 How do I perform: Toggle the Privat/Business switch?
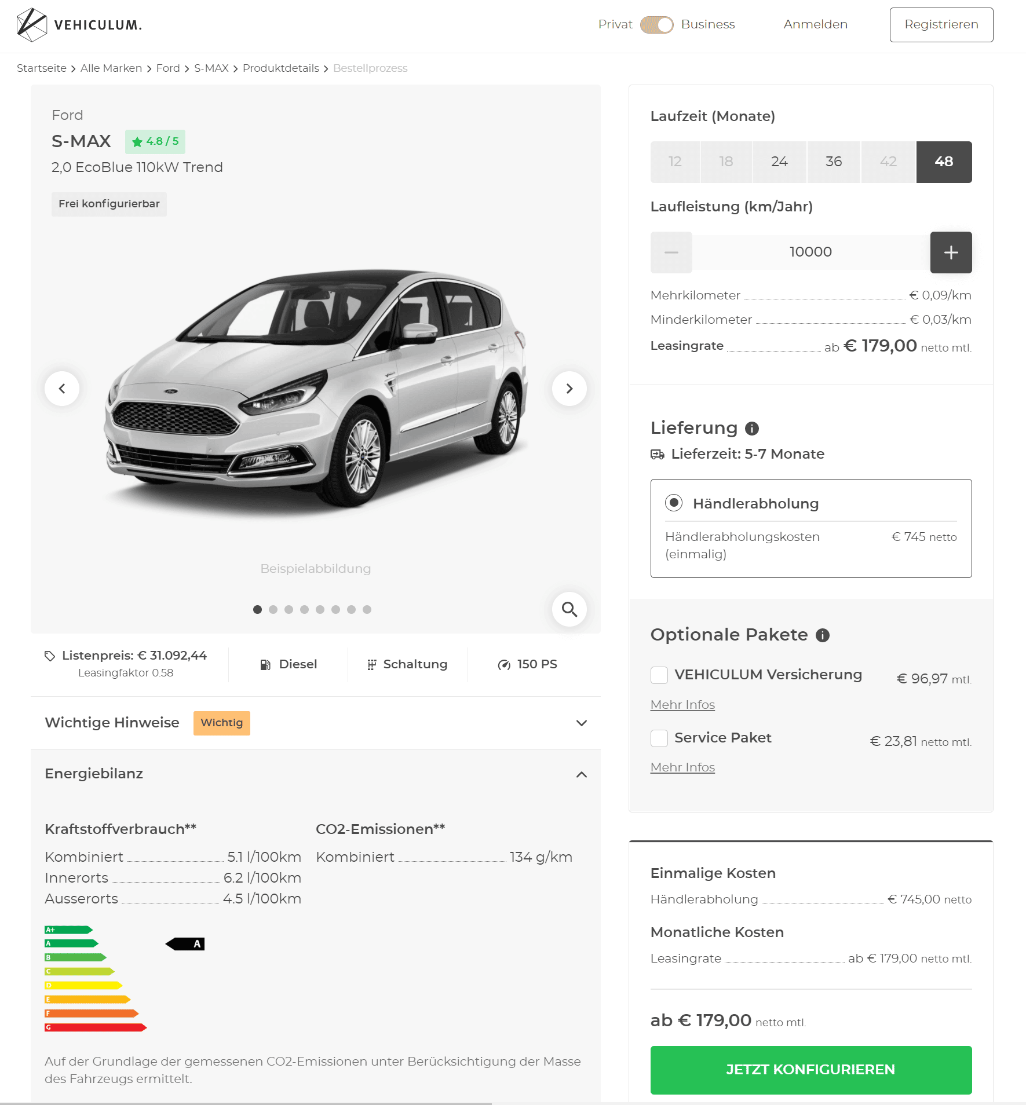(656, 25)
